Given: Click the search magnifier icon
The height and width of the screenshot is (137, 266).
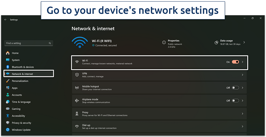Looking at the screenshot, I should [50, 43].
